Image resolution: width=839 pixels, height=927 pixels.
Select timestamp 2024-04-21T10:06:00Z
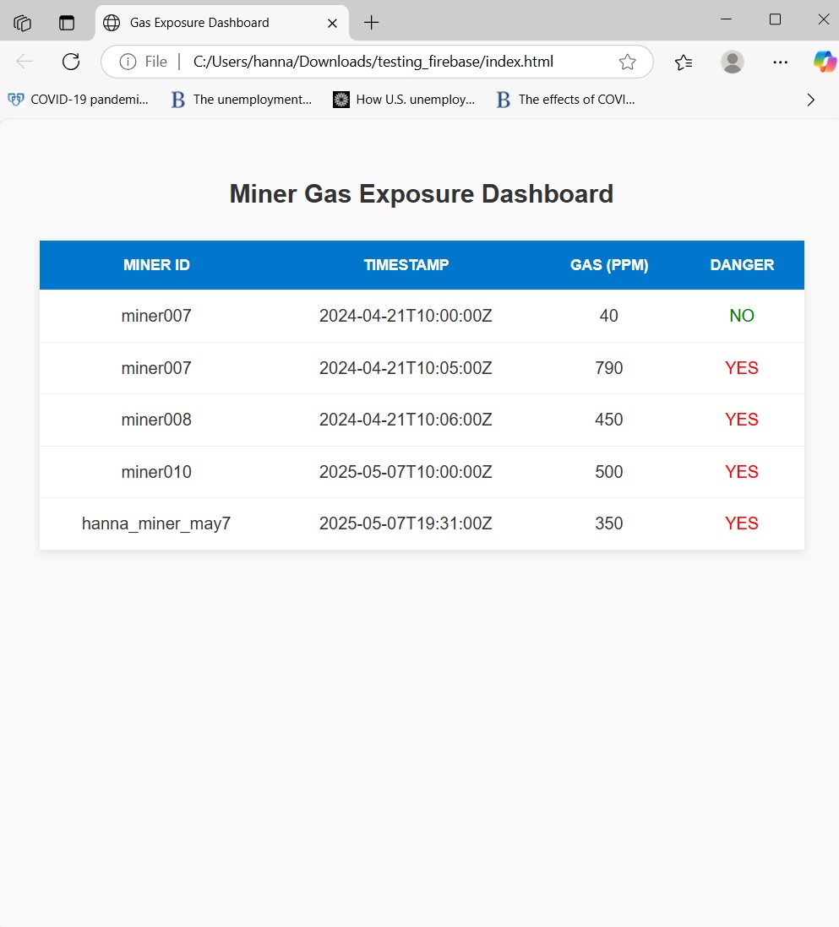coord(406,420)
